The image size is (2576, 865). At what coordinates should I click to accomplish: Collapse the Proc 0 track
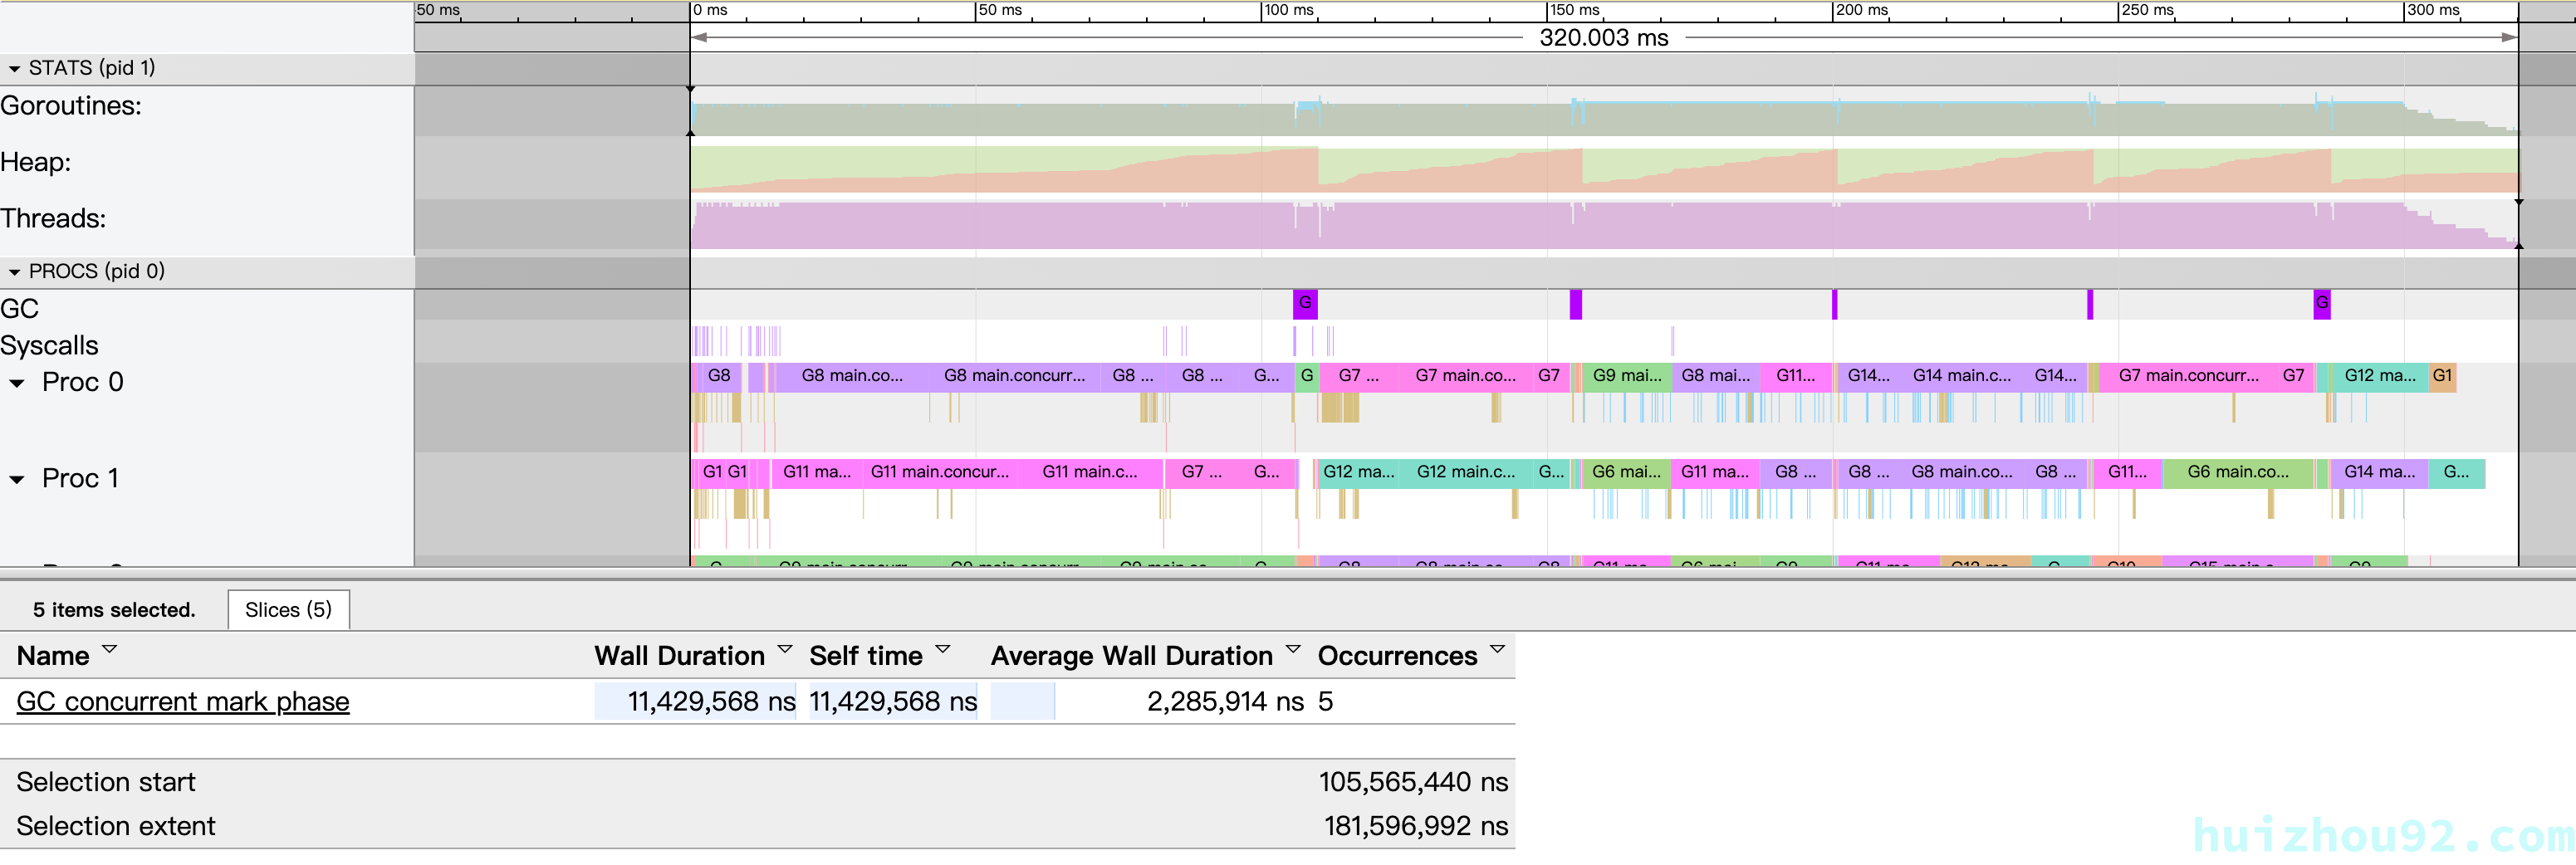click(17, 383)
